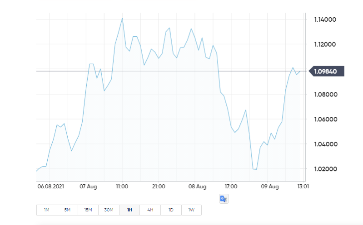
Task: Select the 1M timeframe
Action: pos(47,210)
